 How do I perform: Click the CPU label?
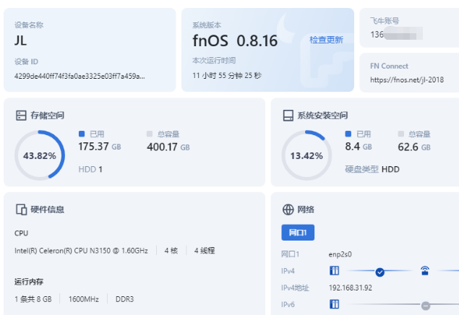coord(22,233)
